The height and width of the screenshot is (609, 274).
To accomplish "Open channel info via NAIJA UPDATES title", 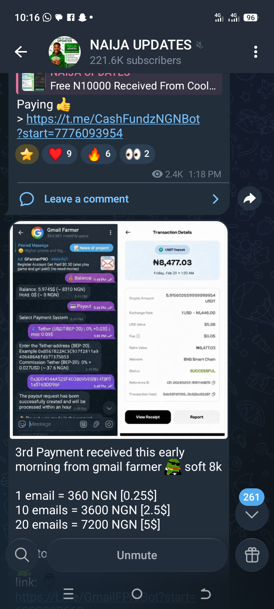I will coord(141,45).
